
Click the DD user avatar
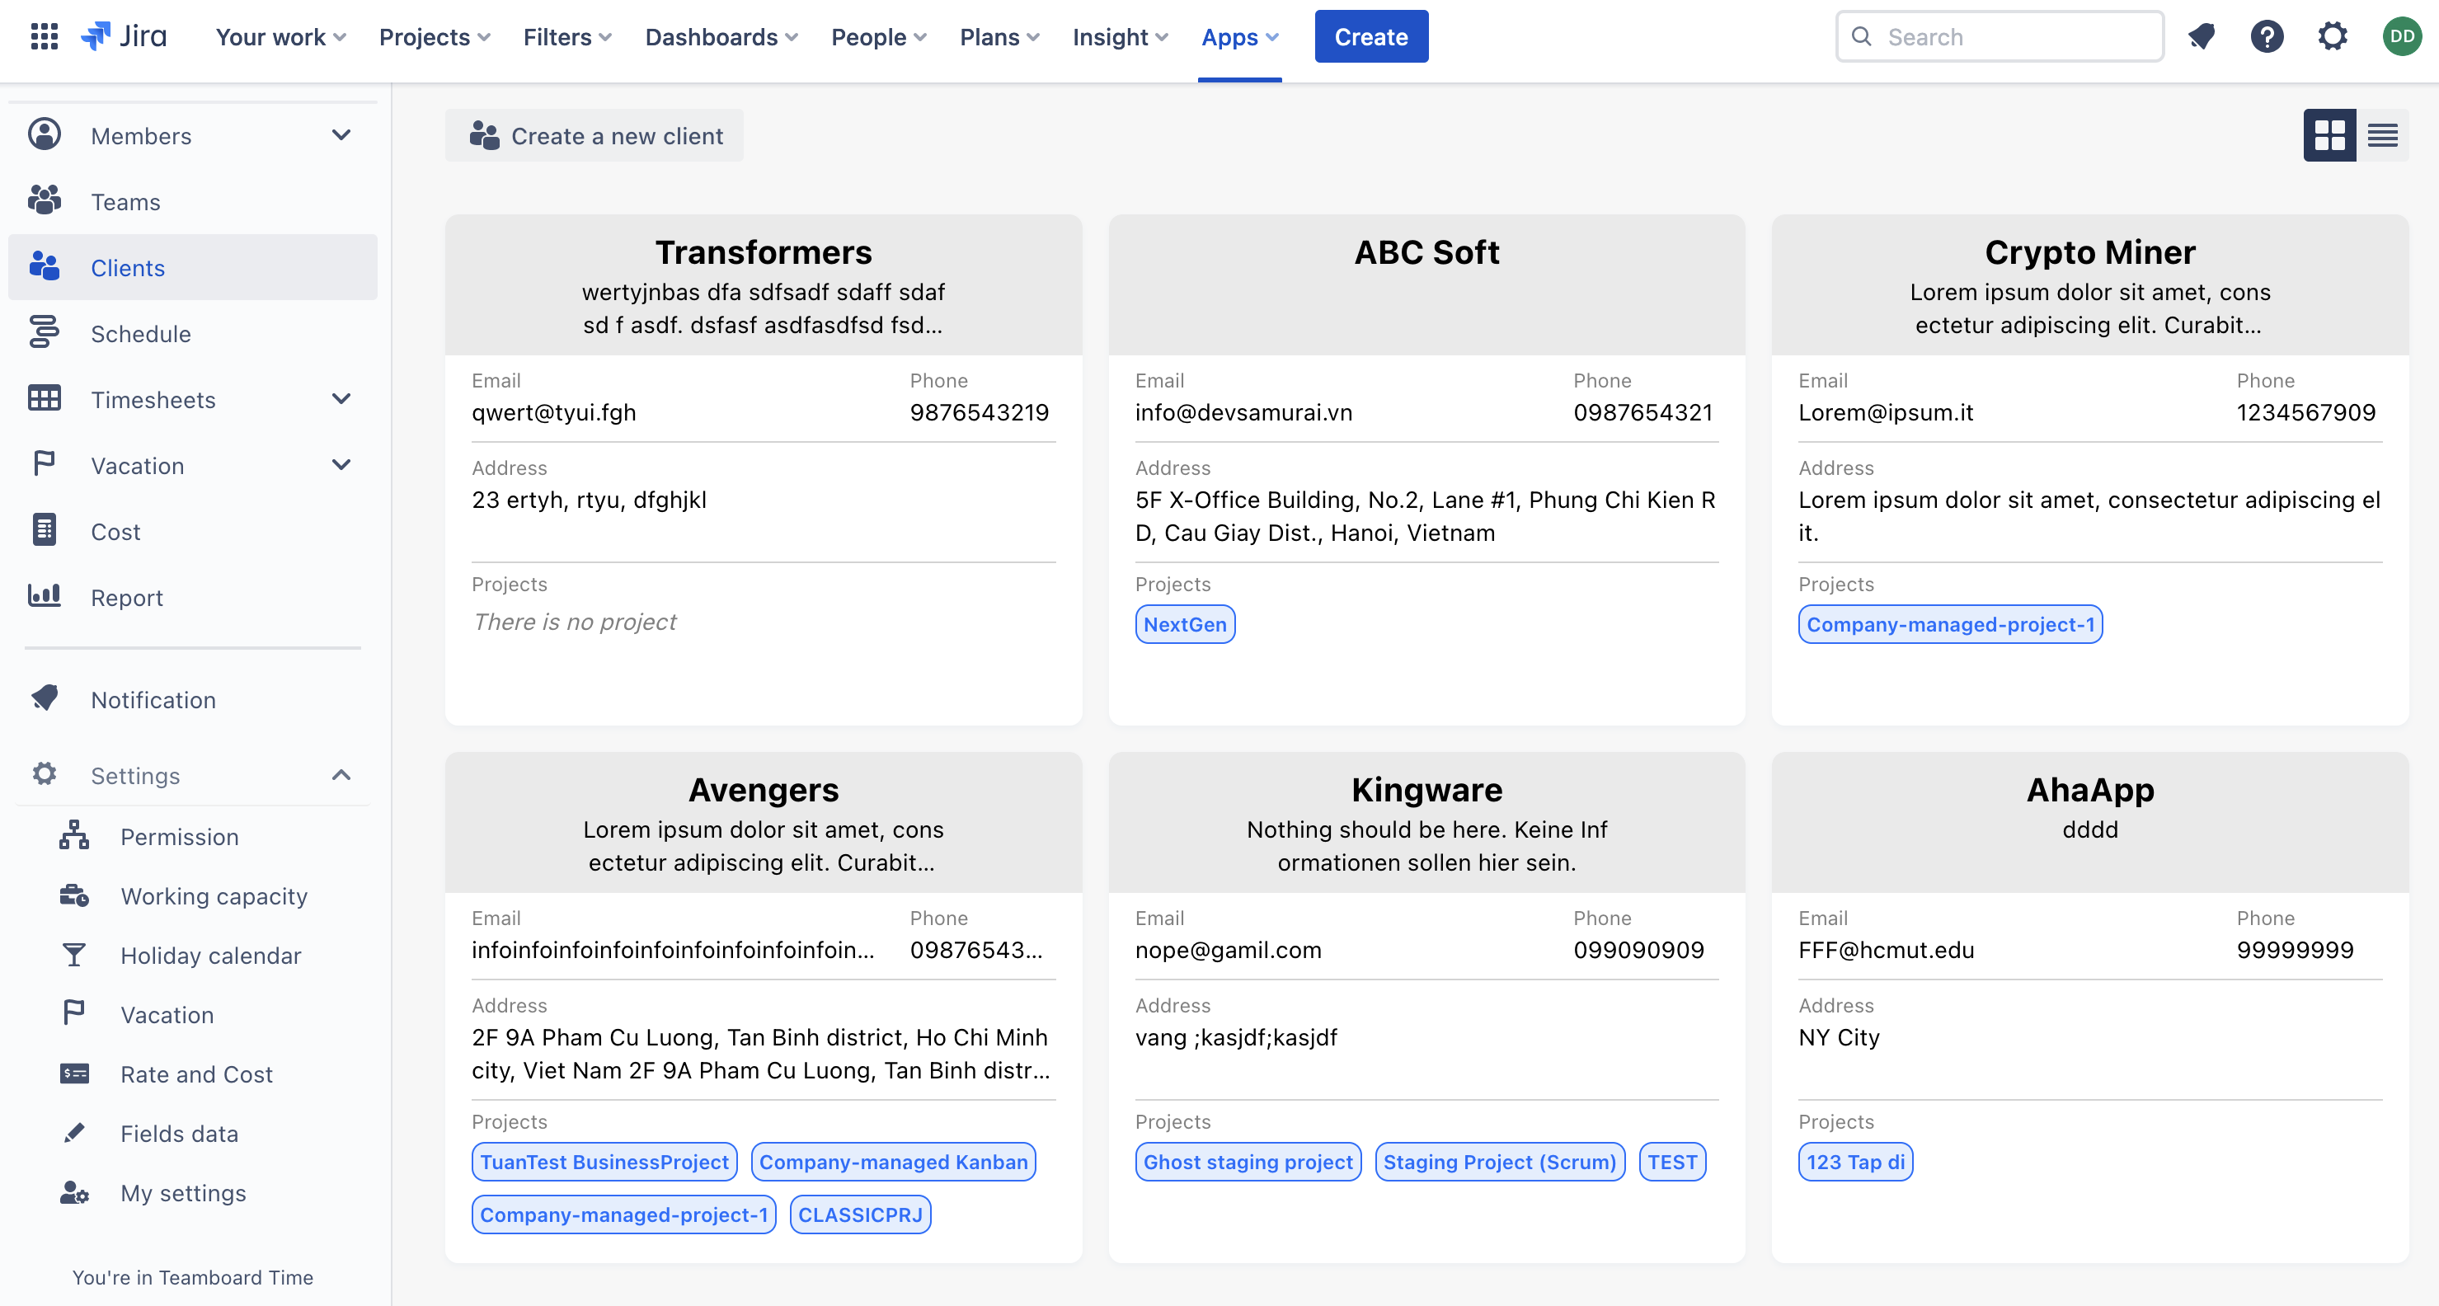coord(2401,37)
